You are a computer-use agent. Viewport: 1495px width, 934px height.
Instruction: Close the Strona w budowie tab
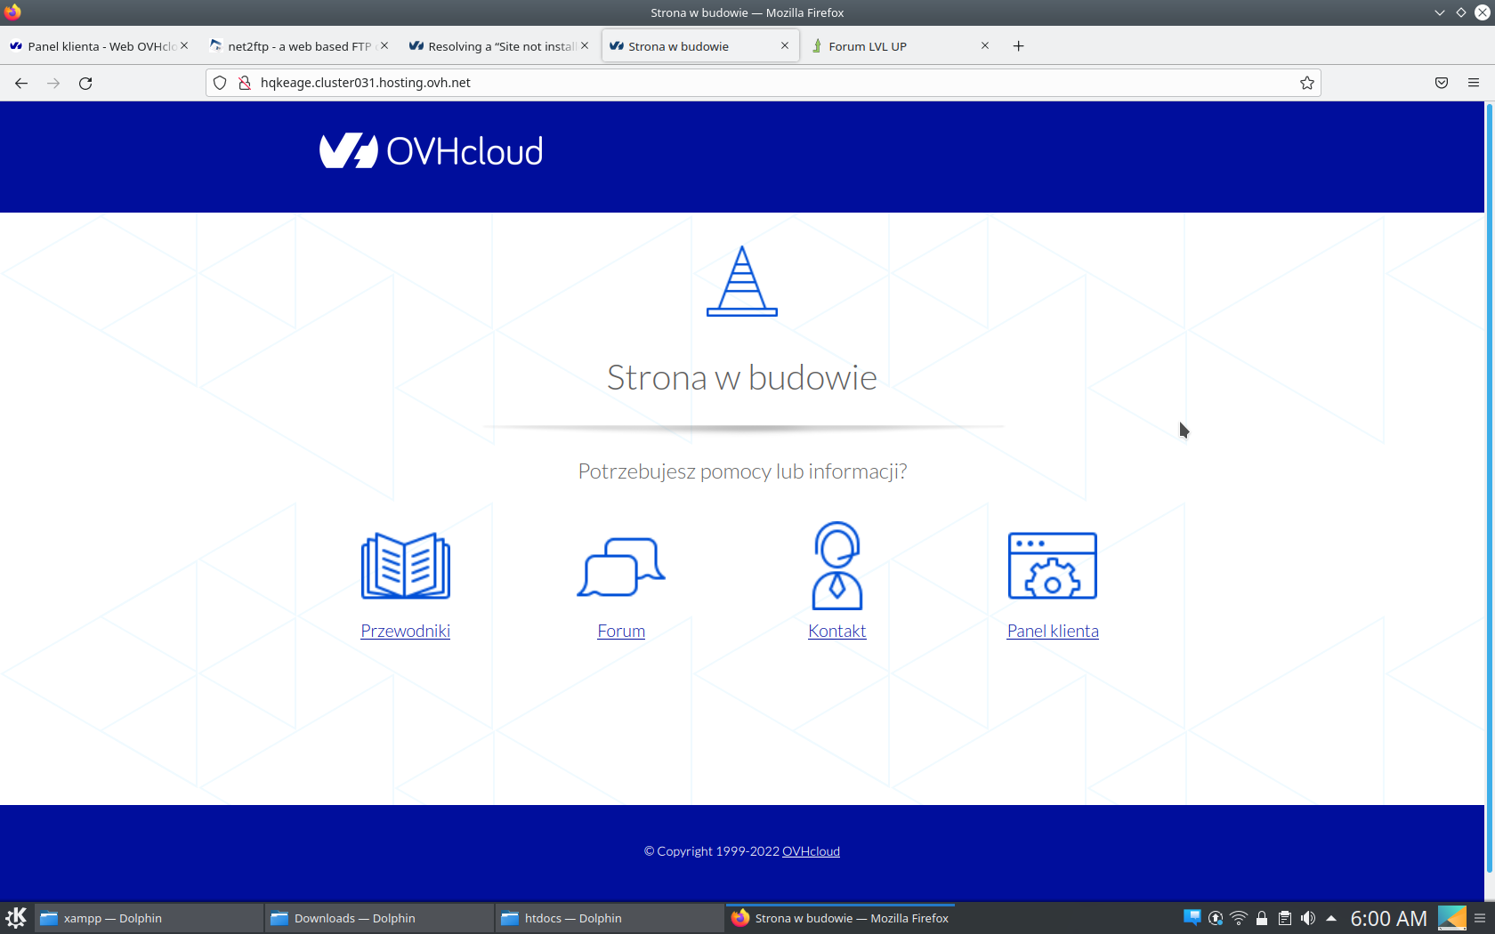[x=785, y=45]
